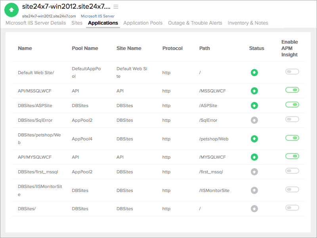Open the Inventory & Notes tab
Viewport: 317px width, 238px height.
point(248,23)
